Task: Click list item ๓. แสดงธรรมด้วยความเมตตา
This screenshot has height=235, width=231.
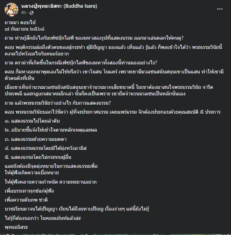Action: click(36, 139)
